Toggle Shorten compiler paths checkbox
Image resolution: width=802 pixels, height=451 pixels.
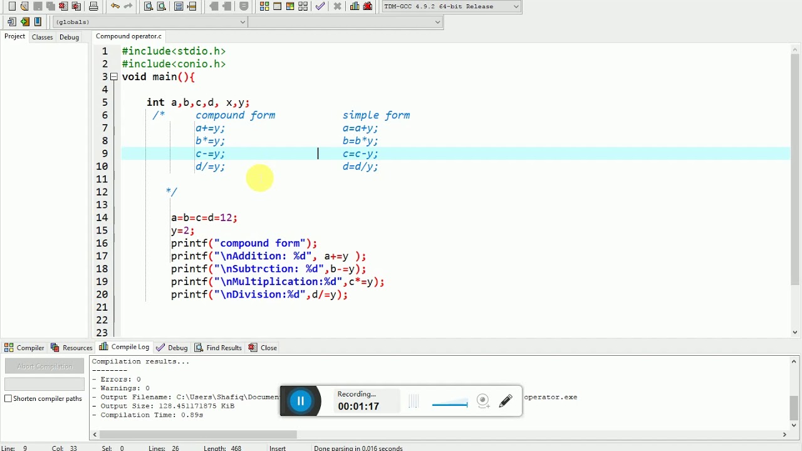[9, 398]
